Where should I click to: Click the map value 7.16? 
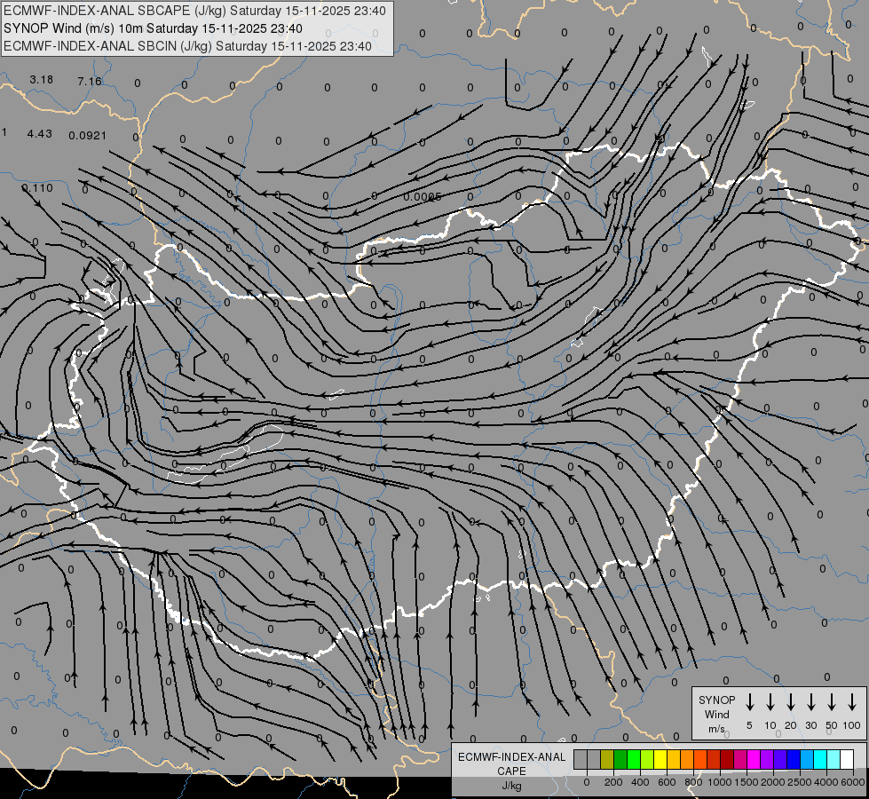click(x=90, y=82)
